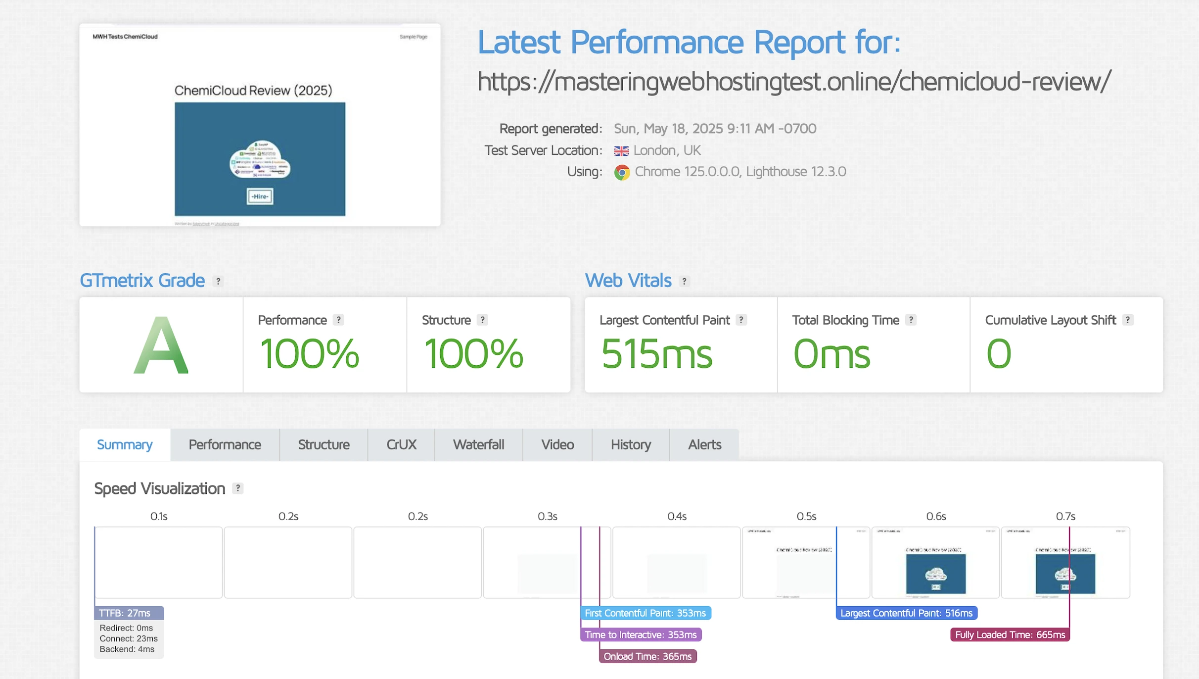
Task: Open the Alerts tab
Action: pos(704,445)
